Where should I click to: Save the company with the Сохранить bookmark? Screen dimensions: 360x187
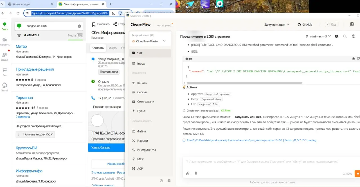pyautogui.click(x=101, y=24)
